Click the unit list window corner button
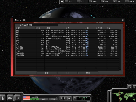The image size is (136, 102). (x=123, y=20)
